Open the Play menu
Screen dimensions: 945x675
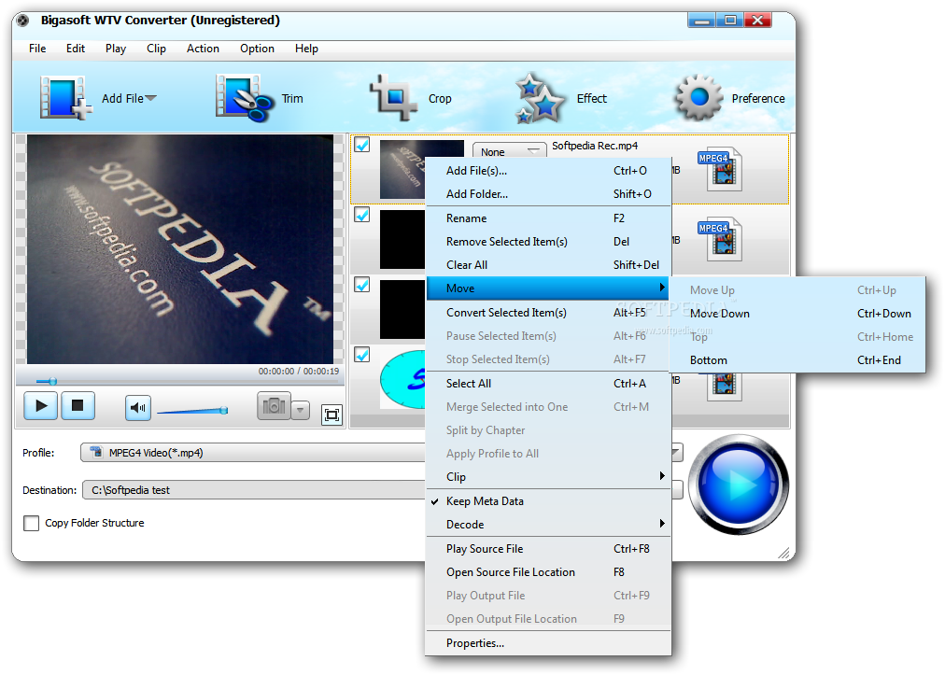tap(116, 49)
